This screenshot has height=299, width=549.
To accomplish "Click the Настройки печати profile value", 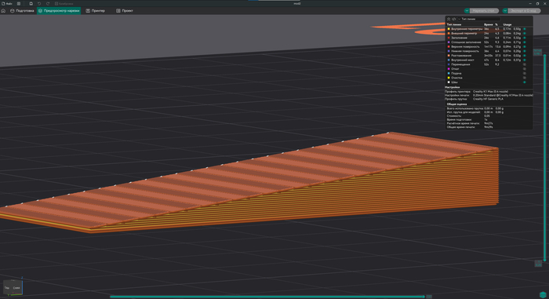I will [x=503, y=95].
